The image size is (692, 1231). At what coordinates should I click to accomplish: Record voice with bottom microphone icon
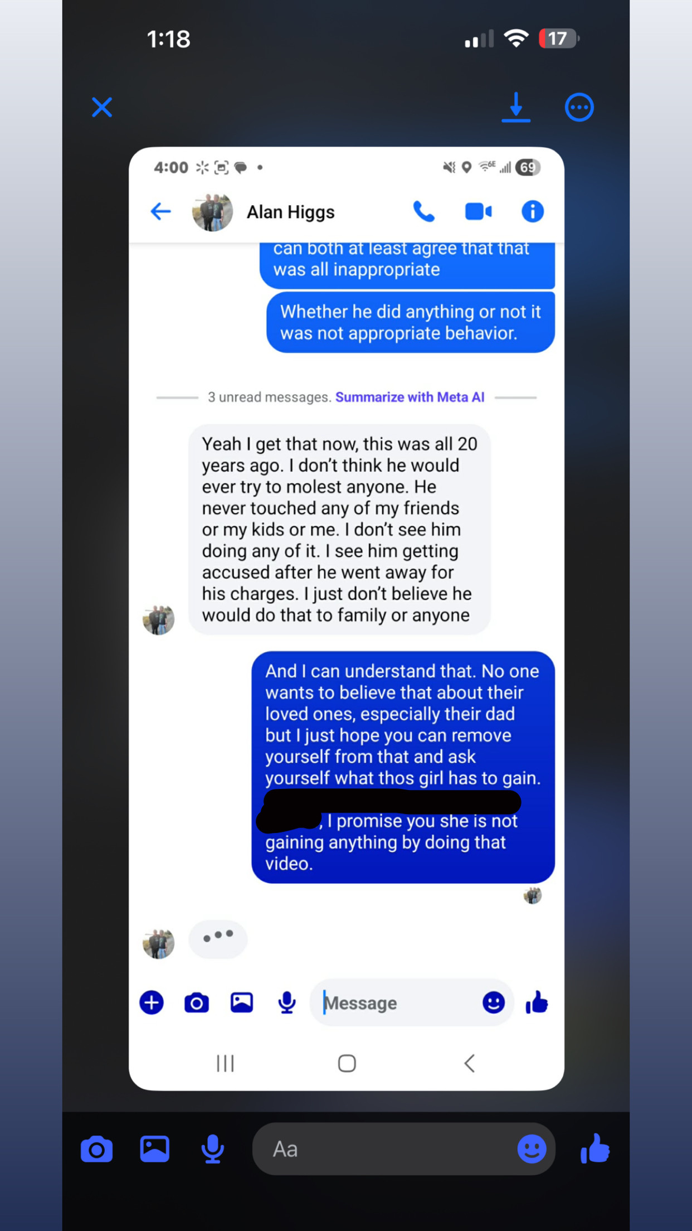tap(212, 1150)
